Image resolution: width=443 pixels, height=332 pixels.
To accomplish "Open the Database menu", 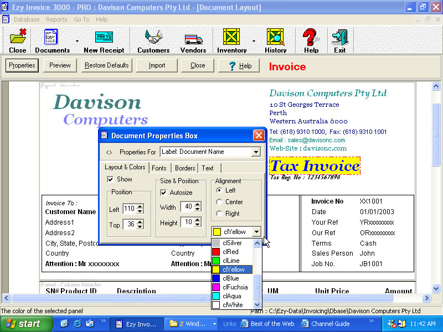I will [x=27, y=19].
